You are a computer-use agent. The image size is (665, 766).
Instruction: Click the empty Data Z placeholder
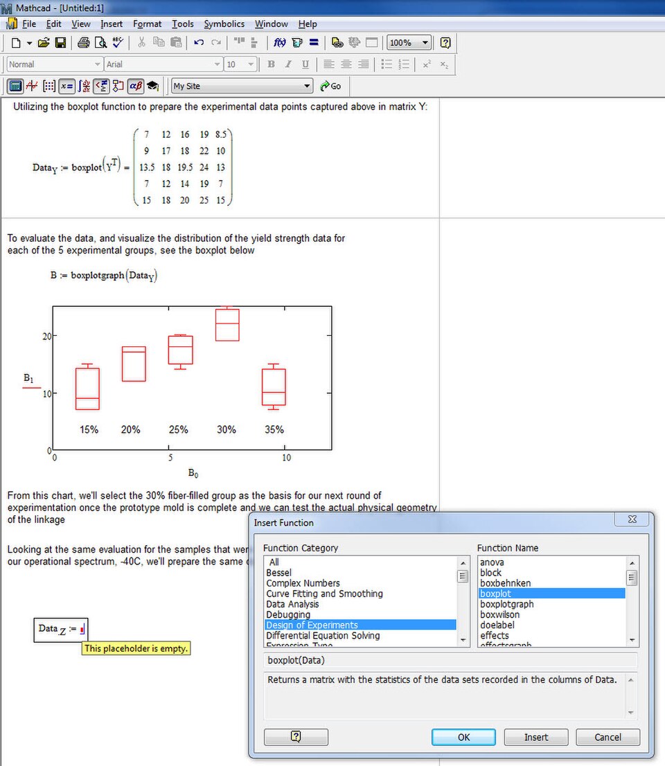click(82, 629)
